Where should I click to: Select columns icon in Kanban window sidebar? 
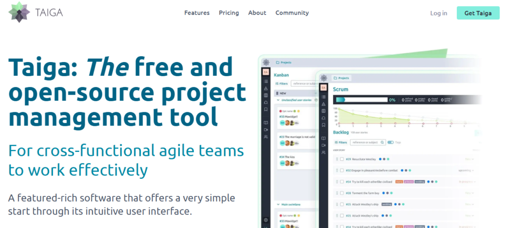tap(266, 95)
